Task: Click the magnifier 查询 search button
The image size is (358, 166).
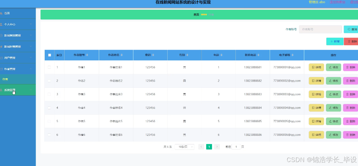Action: [351, 29]
